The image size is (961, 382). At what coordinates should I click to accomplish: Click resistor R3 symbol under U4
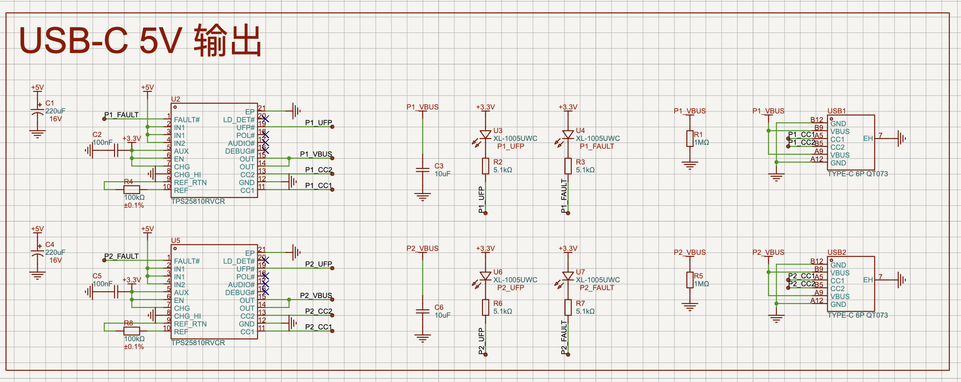click(x=568, y=166)
